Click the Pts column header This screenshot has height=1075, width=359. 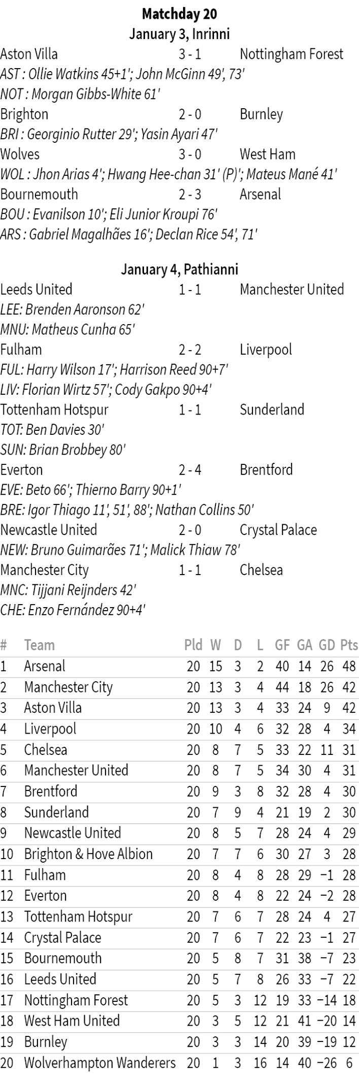349,645
